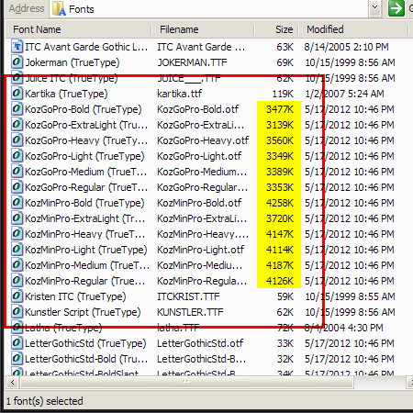Sort by the Filename column header
The height and width of the screenshot is (413, 413).
point(203,29)
